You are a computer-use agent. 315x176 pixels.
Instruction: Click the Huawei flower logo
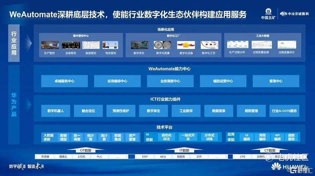276,167
